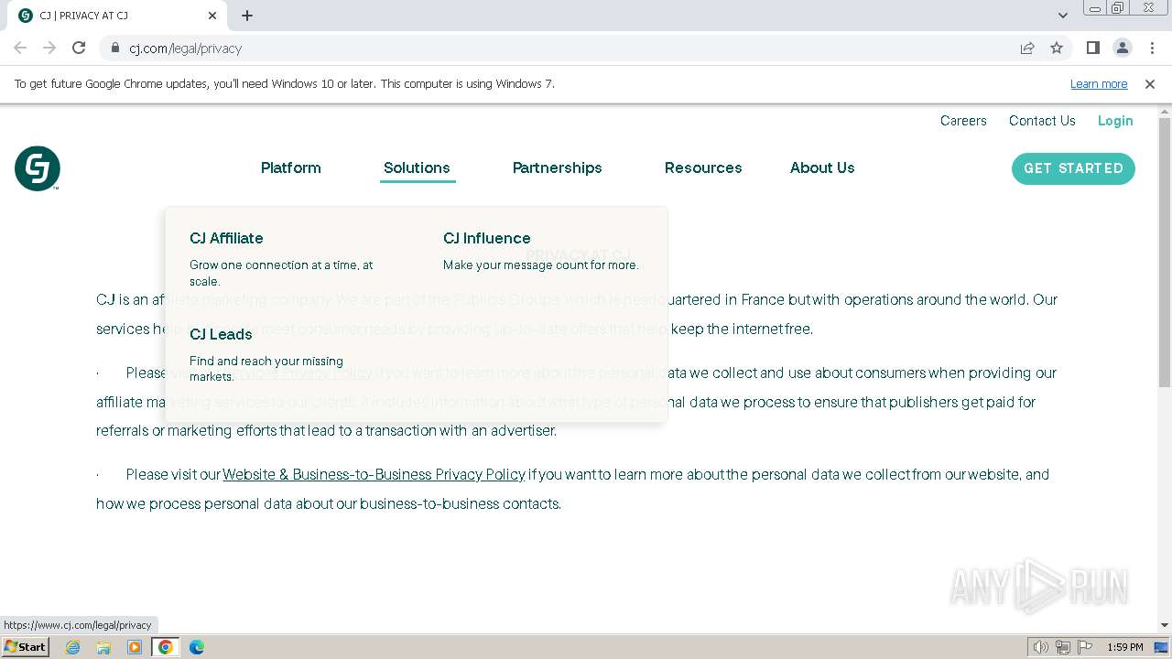Open Chrome profile icon
The image size is (1172, 659).
click(x=1122, y=48)
